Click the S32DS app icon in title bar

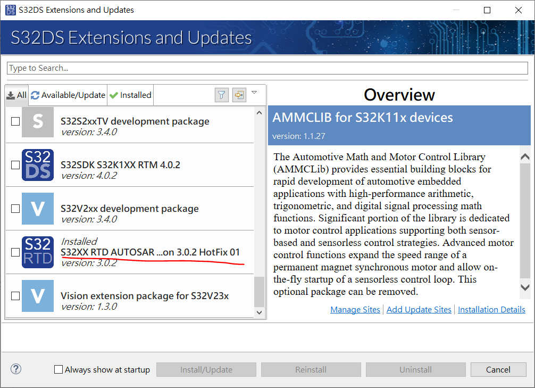pos(11,10)
